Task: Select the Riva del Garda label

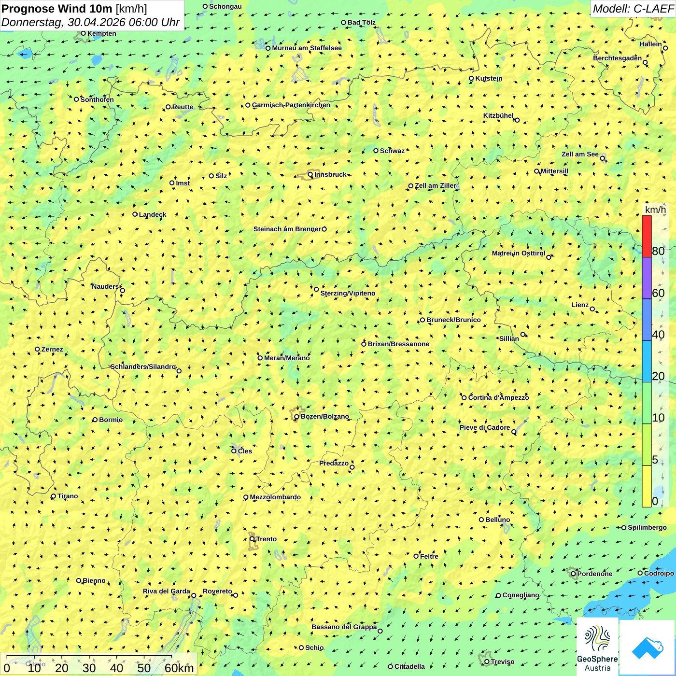Action: pos(166,591)
